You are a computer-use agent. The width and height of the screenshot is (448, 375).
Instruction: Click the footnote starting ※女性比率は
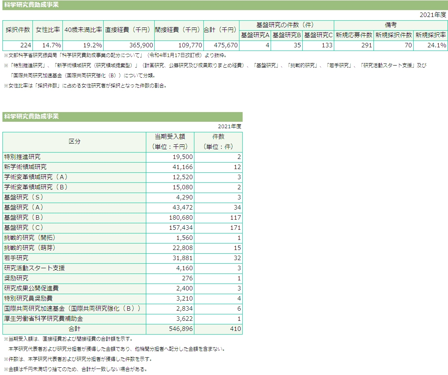(85, 86)
